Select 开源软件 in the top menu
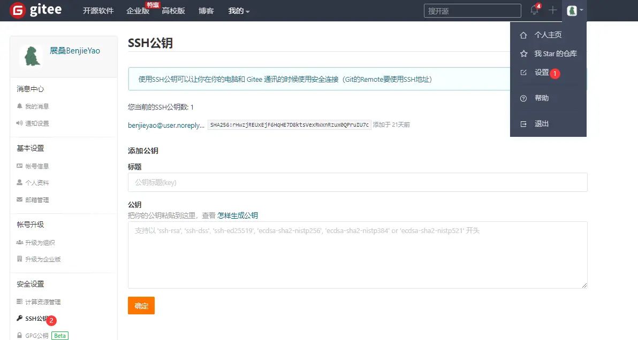This screenshot has height=340, width=638. point(98,10)
